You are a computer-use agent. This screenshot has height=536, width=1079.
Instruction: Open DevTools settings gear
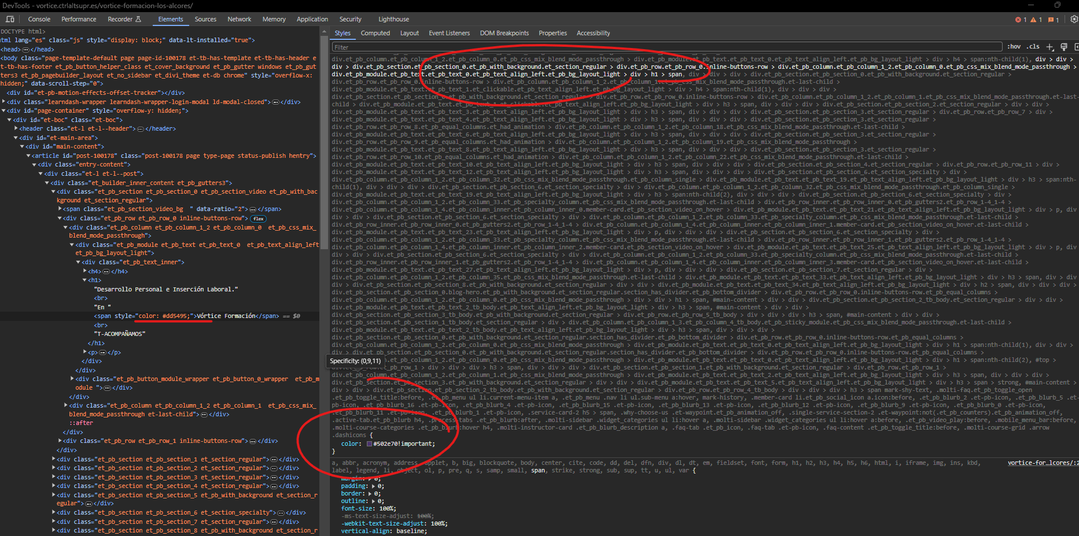pyautogui.click(x=1074, y=19)
